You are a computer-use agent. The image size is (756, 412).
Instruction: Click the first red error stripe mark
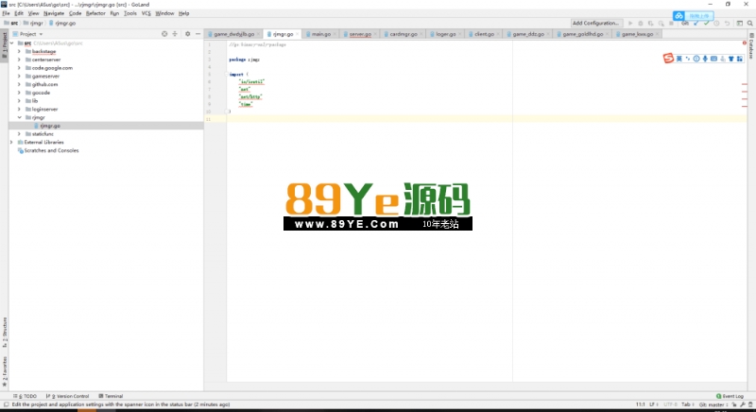[745, 84]
